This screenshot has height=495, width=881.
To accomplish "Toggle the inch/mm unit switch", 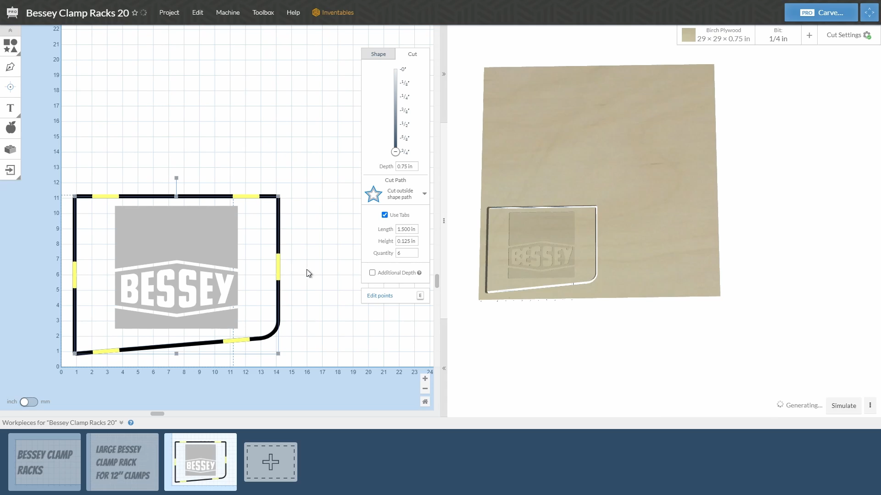I will pyautogui.click(x=28, y=402).
